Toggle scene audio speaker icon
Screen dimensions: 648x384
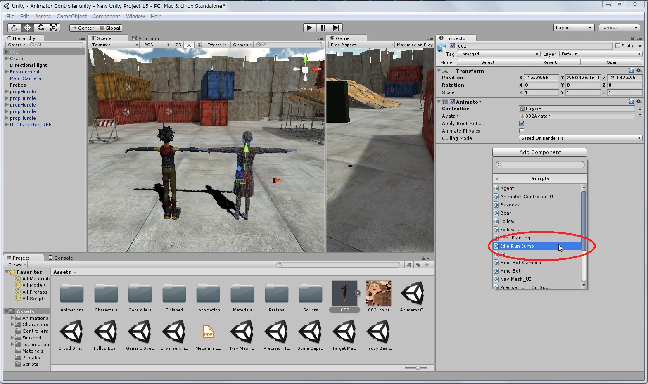tap(199, 45)
